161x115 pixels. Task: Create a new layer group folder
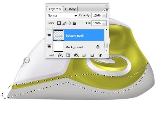tap(84, 55)
